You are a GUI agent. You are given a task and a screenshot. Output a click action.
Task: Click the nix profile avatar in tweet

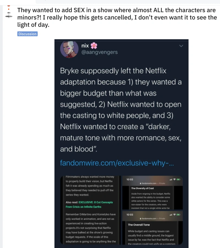point(70,49)
